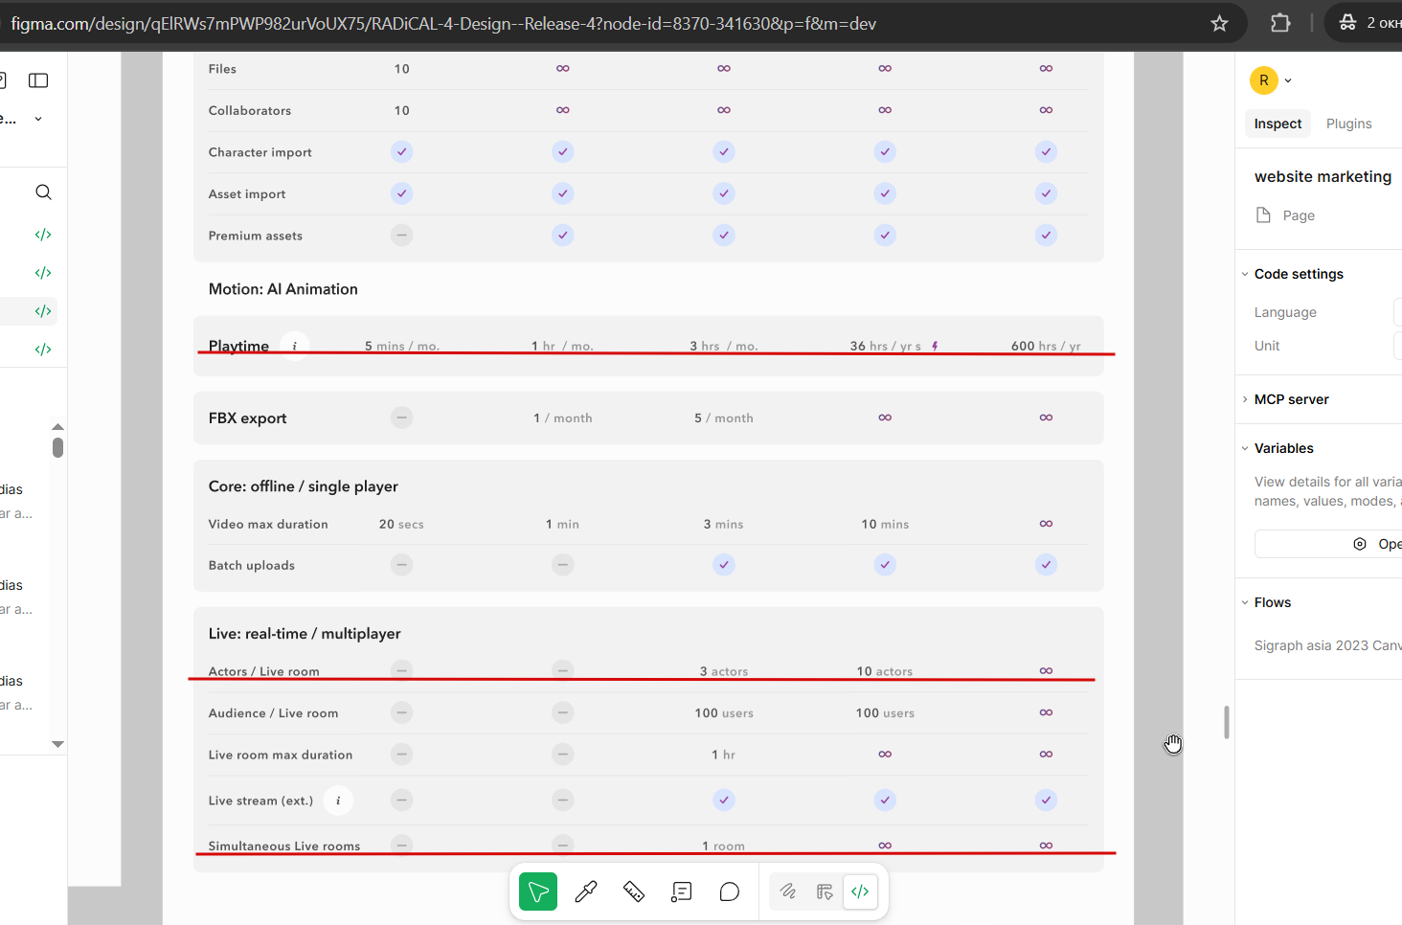Open the browser extensions puzzle icon
This screenshot has width=1402, height=925.
pos(1280,23)
